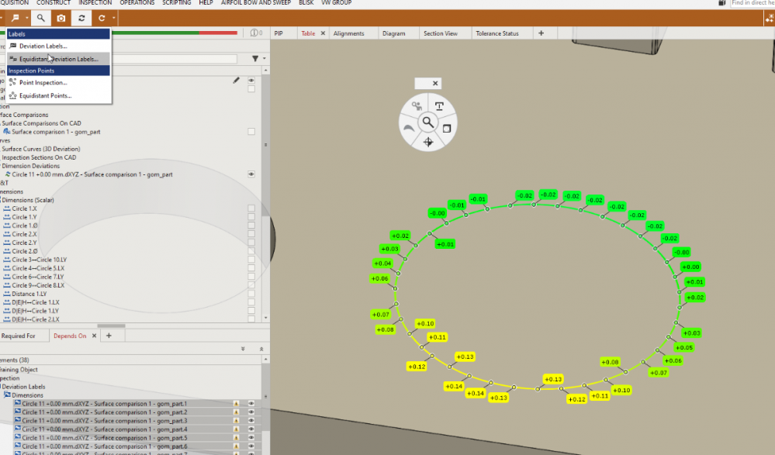The height and width of the screenshot is (455, 775).
Task: Click the camera snapshot icon in toolbar
Action: point(61,18)
